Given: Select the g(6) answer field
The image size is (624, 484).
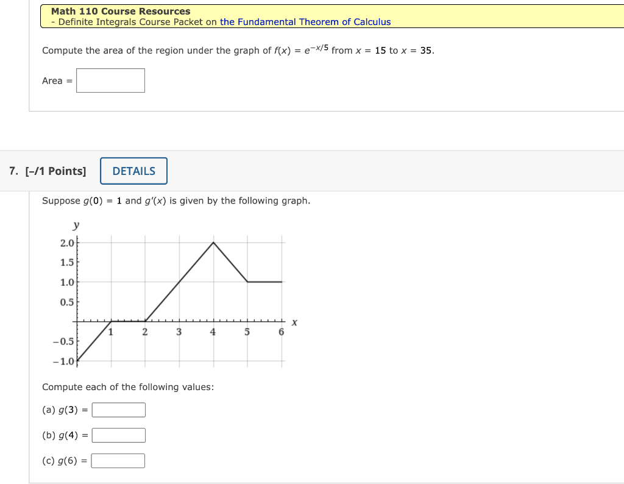Looking at the screenshot, I should [118, 460].
